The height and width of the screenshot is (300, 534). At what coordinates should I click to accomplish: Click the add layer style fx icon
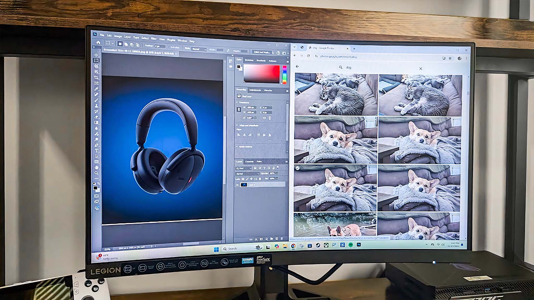click(256, 239)
